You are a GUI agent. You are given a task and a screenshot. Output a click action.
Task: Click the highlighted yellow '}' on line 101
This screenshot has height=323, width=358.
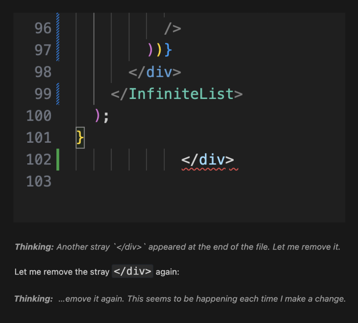[x=80, y=138]
